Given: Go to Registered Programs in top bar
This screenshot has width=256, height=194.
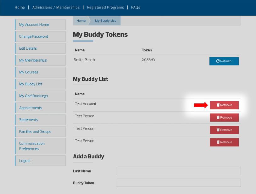Looking at the screenshot, I should (105, 8).
